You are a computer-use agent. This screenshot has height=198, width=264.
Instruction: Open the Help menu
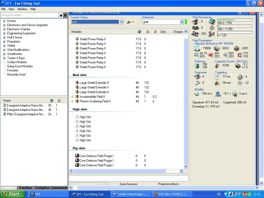[33, 9]
